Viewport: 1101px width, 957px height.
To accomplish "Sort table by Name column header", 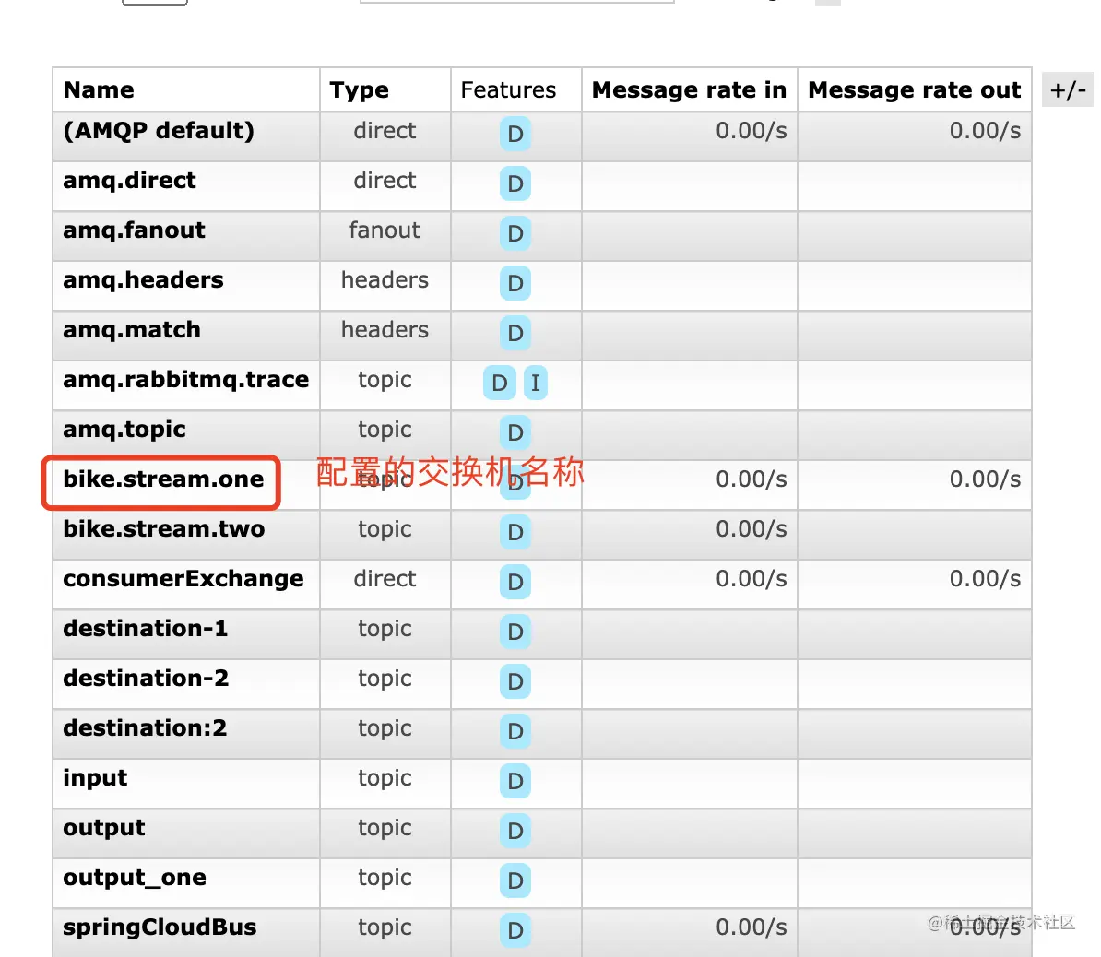I will pos(99,89).
